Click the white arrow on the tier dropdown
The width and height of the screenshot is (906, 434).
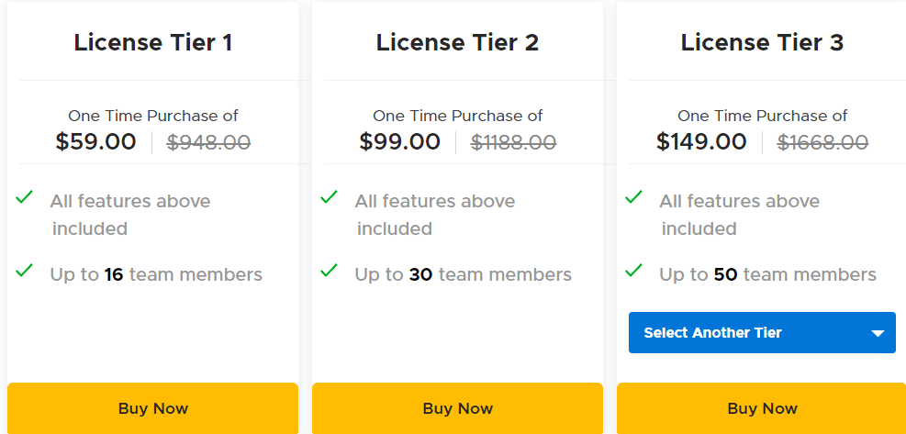click(877, 333)
